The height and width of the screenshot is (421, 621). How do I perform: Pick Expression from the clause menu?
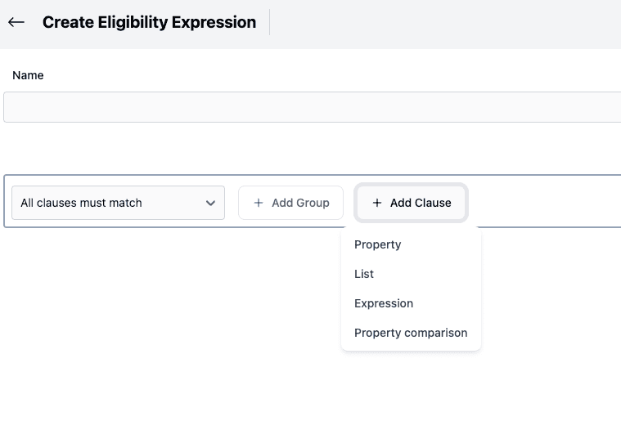tap(384, 303)
